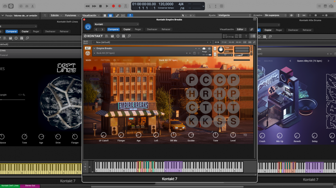Switch to the FX tab in Empire Breaks
Screen dimensions: 336x188
click(118, 60)
